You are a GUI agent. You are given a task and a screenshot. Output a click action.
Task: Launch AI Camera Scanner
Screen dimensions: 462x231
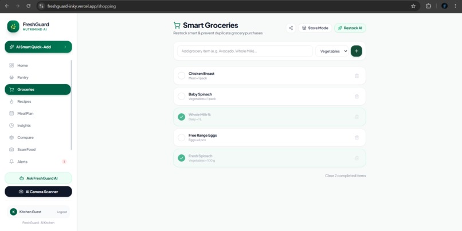[38, 192]
